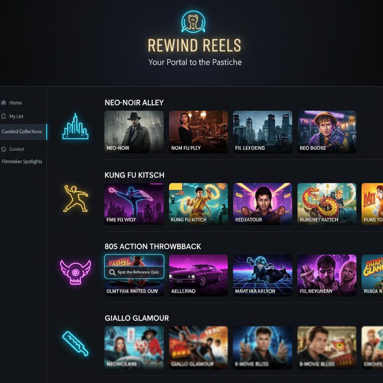This screenshot has width=383, height=383.
Task: Open the NEO-NOIR detective in rain thumbnail
Action: click(x=134, y=132)
